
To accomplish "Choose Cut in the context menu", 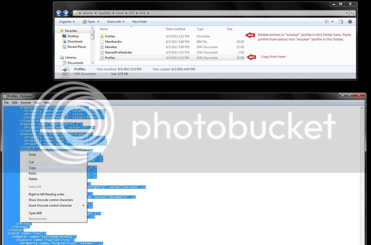I will coord(53,162).
